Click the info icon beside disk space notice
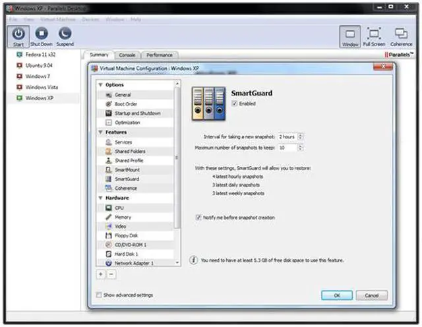 [193, 260]
